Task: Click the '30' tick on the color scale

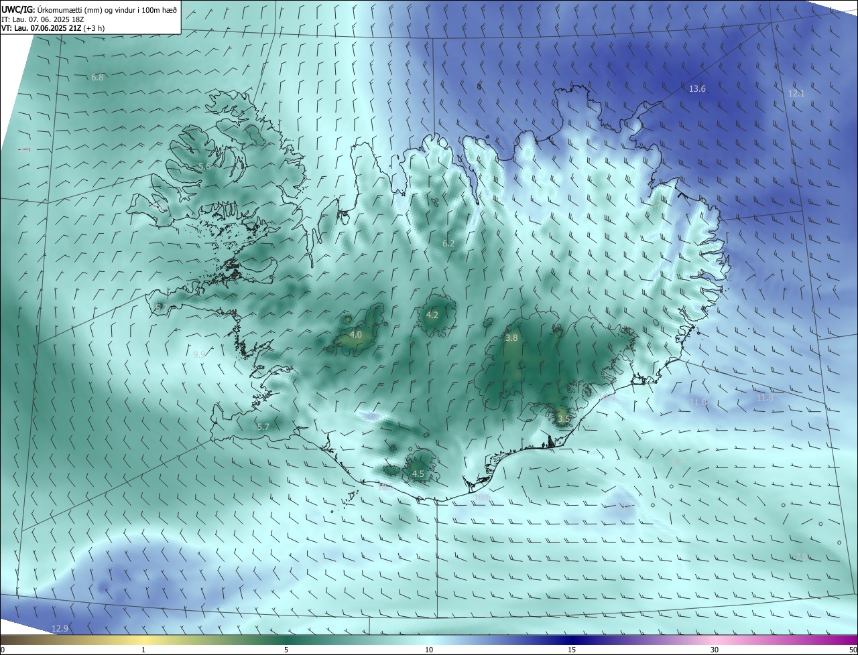Action: click(x=715, y=650)
